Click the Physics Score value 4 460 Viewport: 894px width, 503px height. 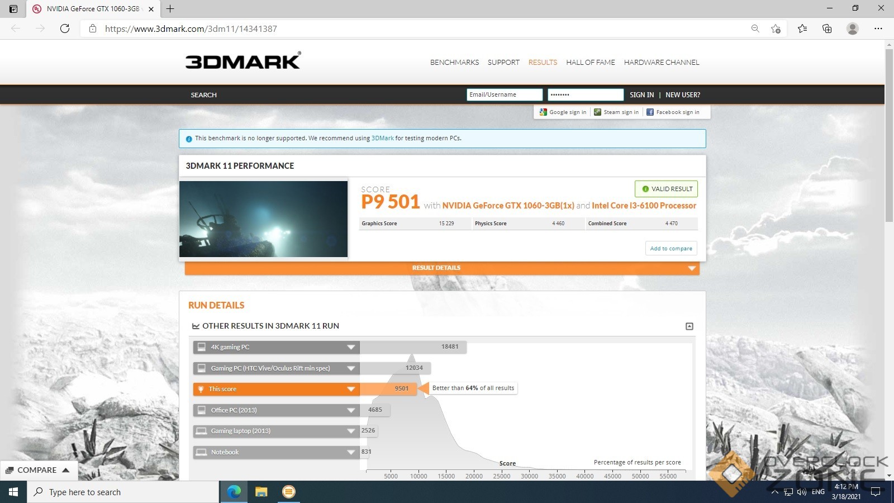click(558, 224)
